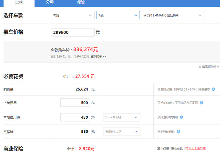Click the 336,274元 total price
The height and width of the screenshot is (151, 220).
(x=86, y=50)
